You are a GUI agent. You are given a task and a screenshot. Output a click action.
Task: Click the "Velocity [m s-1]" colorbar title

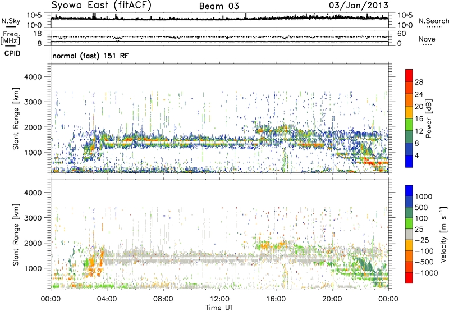[x=443, y=234]
